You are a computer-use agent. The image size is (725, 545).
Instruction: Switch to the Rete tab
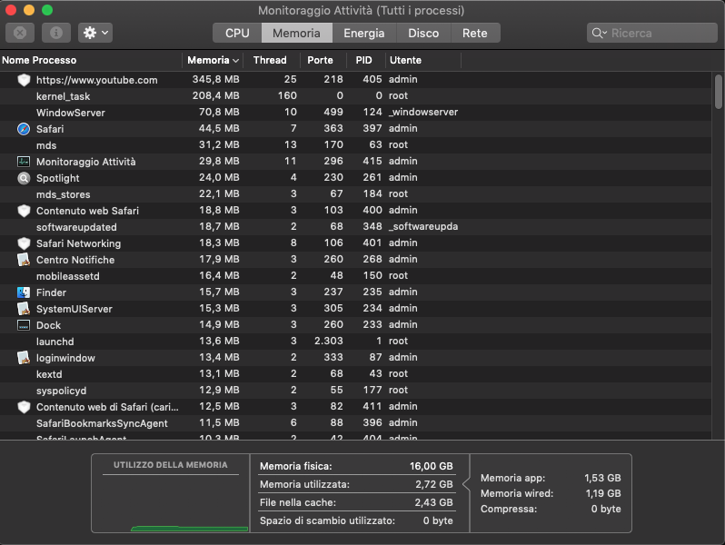(475, 33)
